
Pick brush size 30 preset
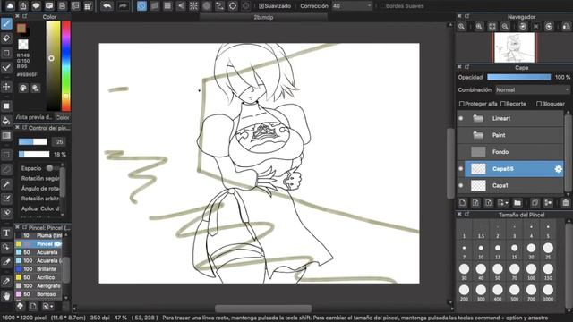464,271
